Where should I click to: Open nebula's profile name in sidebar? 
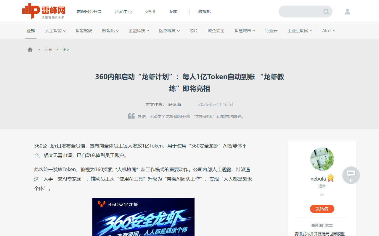(x=318, y=179)
